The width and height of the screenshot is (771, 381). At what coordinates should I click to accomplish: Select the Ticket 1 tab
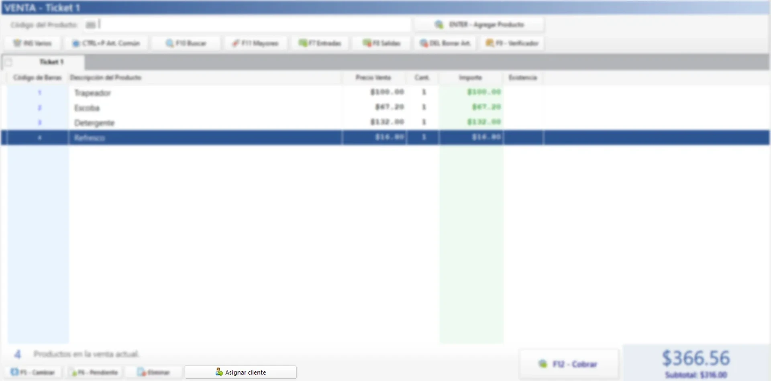click(x=51, y=62)
